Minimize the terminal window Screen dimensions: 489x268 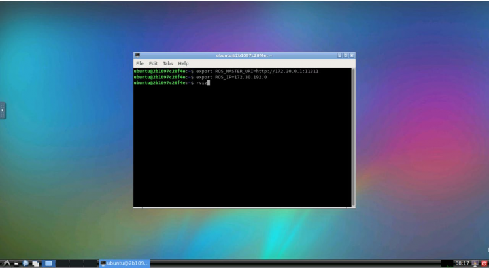339,55
